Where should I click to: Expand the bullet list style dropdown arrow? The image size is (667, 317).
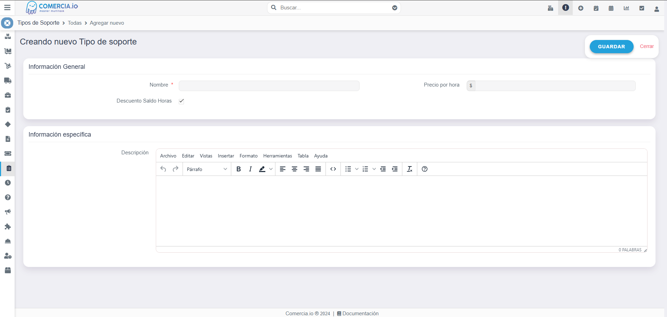click(357, 169)
